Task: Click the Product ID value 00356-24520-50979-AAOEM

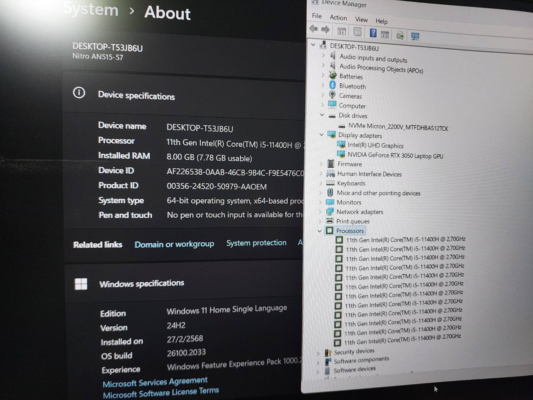Action: (x=217, y=186)
